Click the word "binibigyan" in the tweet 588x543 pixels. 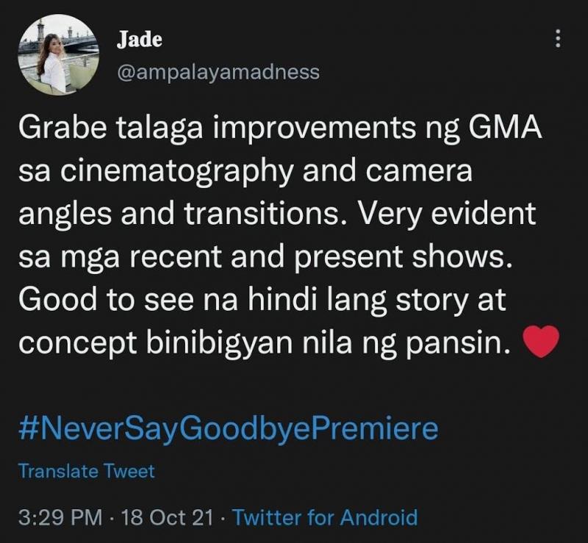219,343
